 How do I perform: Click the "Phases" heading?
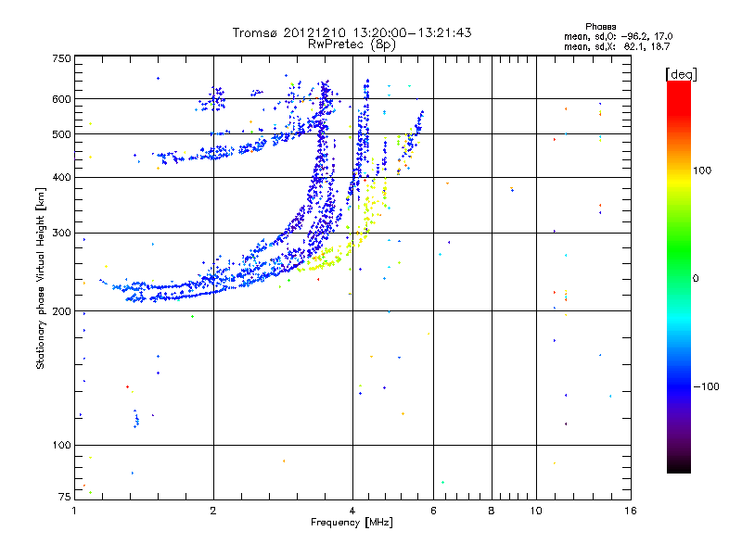point(600,27)
